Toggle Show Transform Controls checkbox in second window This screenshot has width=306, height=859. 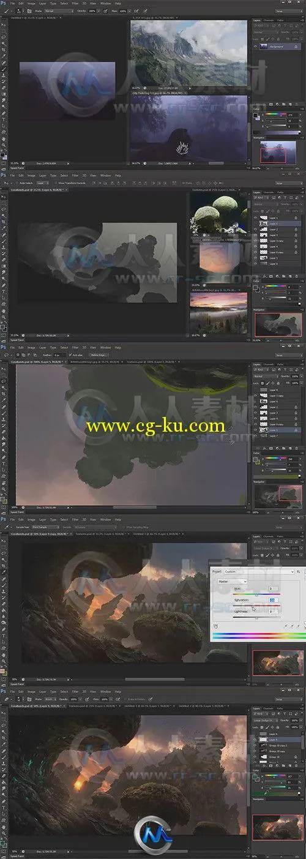pos(56,182)
